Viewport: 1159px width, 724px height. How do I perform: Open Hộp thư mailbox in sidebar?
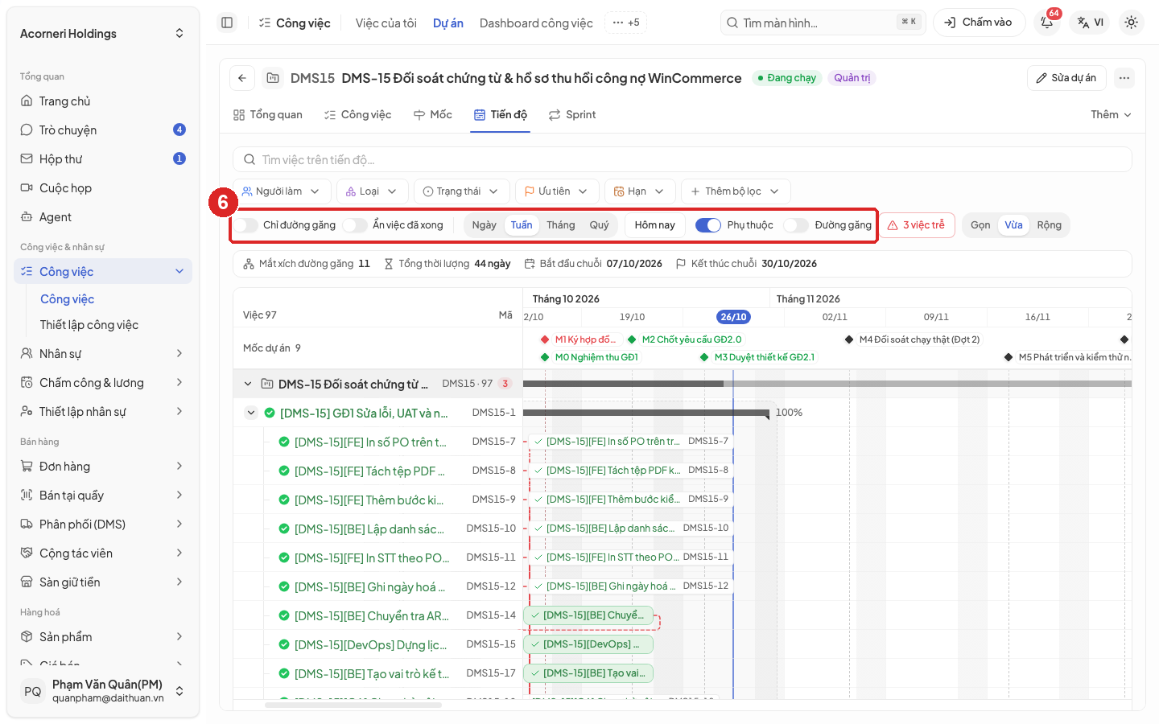click(x=103, y=159)
